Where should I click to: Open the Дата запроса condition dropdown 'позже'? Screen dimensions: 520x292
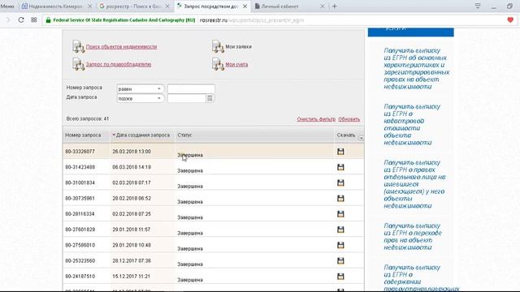(x=140, y=98)
